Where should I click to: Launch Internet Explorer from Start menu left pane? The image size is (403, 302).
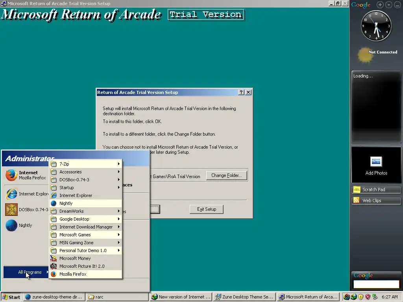pyautogui.click(x=27, y=194)
